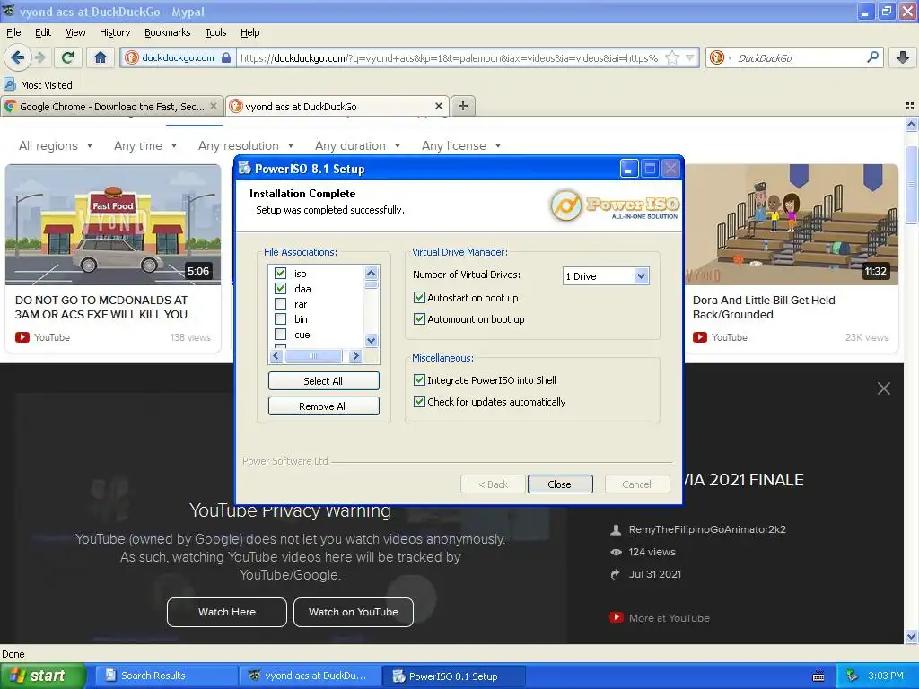The image size is (919, 689).
Task: Open the Windows start button
Action: click(43, 676)
